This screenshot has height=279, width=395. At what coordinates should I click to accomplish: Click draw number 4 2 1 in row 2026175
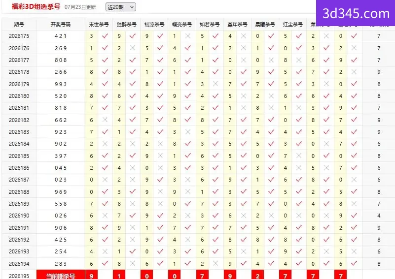point(61,36)
